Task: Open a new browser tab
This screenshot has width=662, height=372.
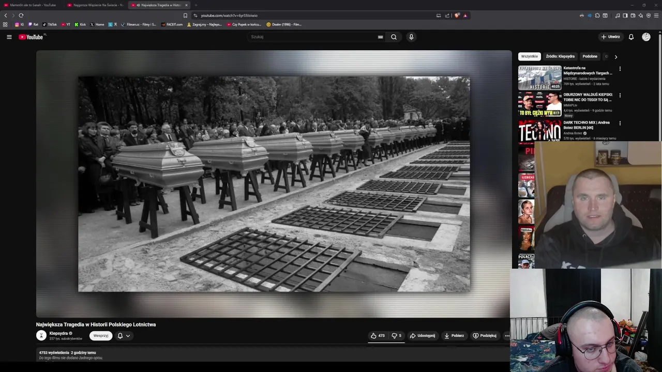Action: pos(195,5)
